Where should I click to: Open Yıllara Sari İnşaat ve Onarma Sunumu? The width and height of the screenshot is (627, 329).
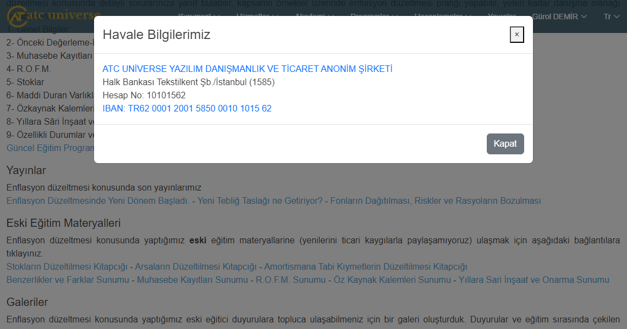pos(534,280)
